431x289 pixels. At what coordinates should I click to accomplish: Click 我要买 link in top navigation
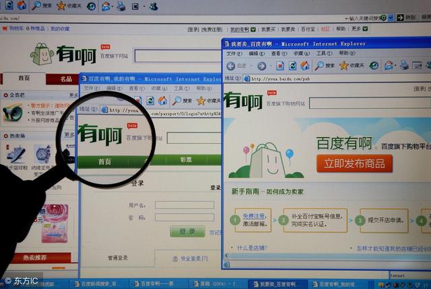pos(268,30)
